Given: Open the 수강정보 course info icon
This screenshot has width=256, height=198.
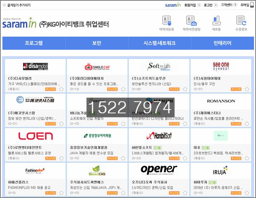Looking at the screenshot, I should pos(241,21).
